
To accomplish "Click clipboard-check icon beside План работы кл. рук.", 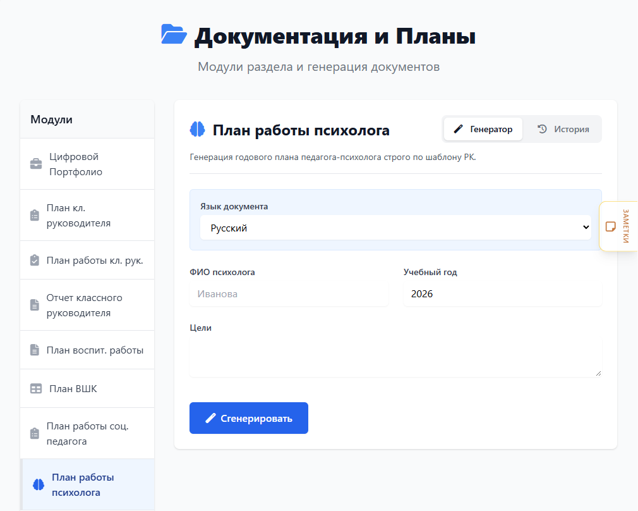I will [x=35, y=260].
